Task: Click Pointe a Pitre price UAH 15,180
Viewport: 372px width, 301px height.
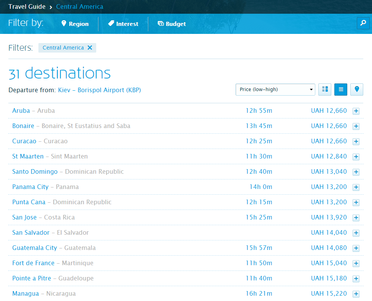Action: pos(329,278)
